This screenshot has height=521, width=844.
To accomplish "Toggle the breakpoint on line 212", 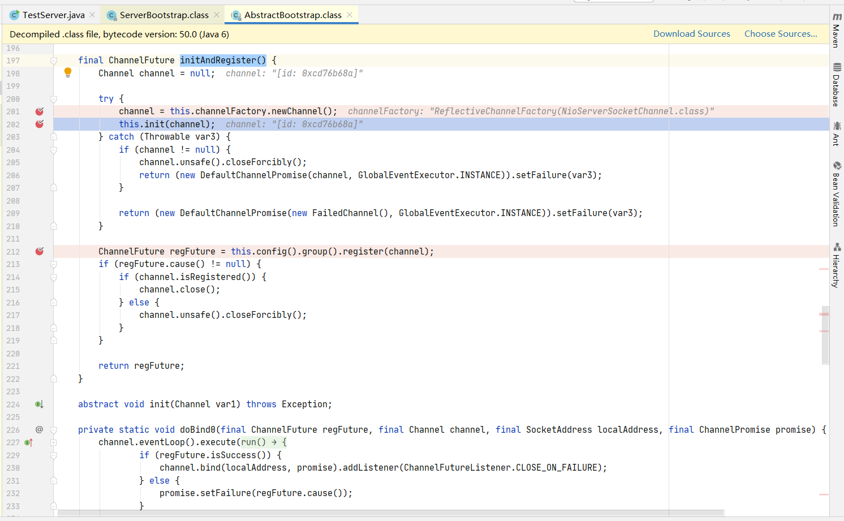I will (x=40, y=251).
